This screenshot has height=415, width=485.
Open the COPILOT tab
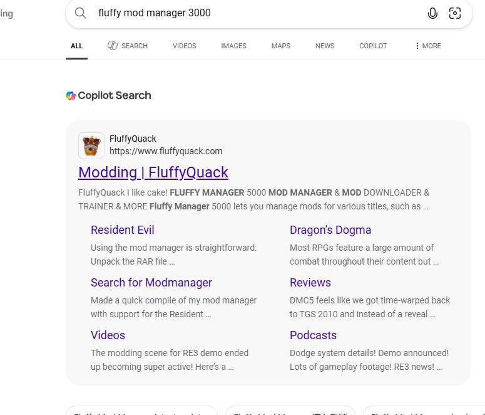373,46
